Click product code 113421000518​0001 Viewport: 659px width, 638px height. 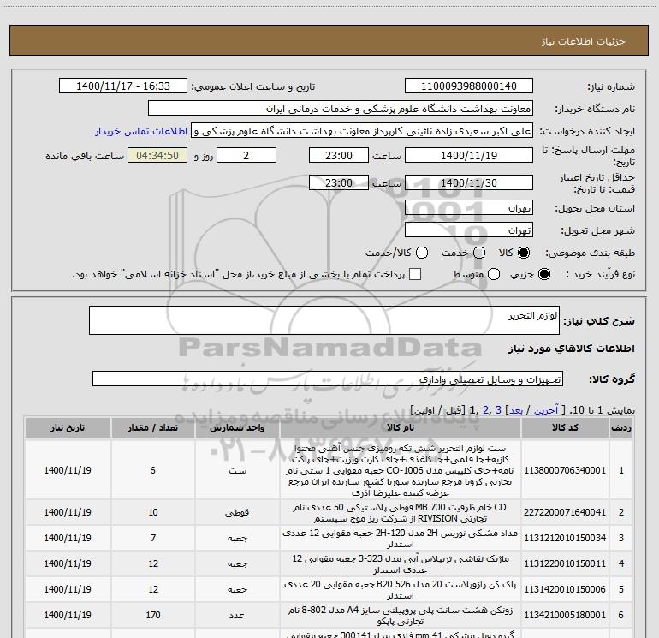click(565, 615)
